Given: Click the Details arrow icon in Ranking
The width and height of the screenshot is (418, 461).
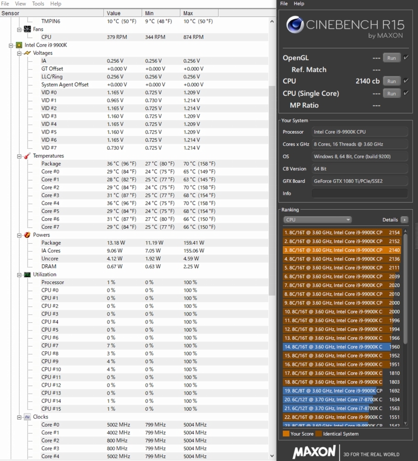Looking at the screenshot, I should coord(405,219).
